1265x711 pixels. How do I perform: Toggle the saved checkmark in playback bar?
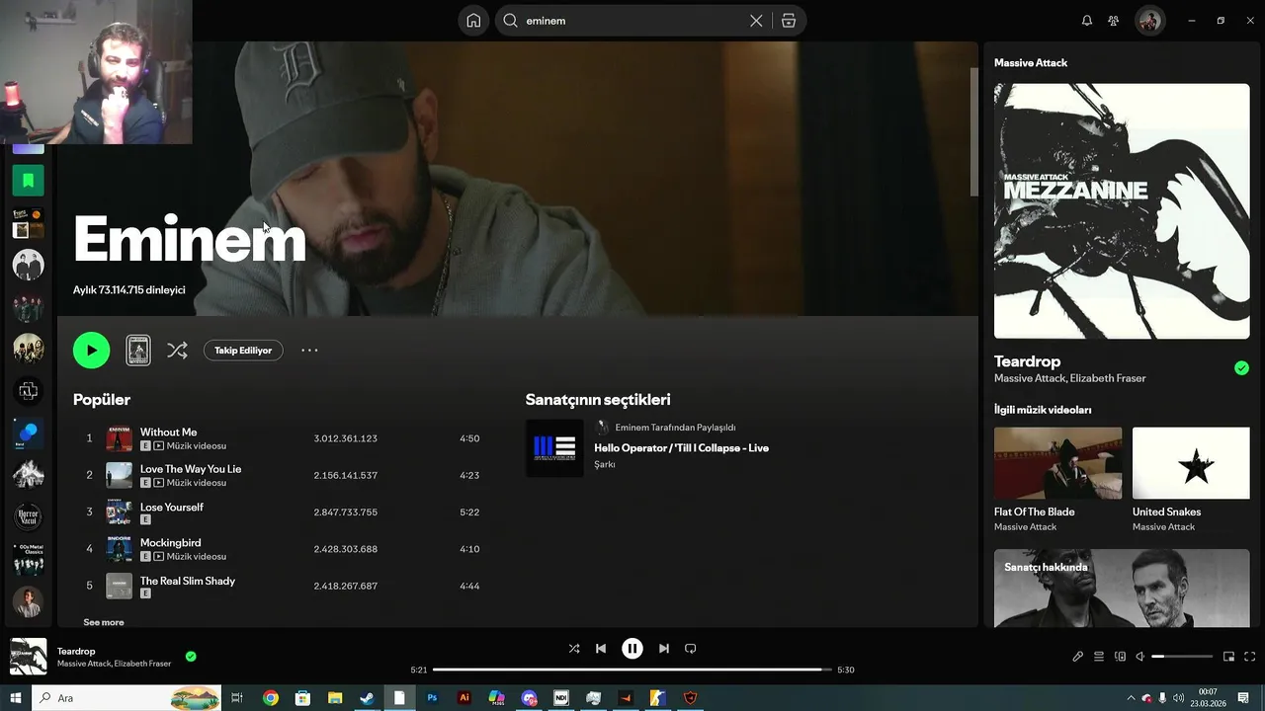(x=191, y=657)
